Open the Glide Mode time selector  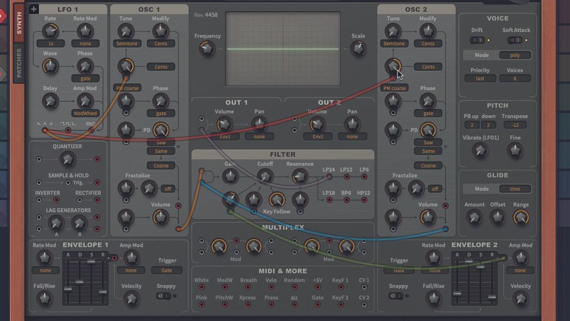pyautogui.click(x=515, y=189)
